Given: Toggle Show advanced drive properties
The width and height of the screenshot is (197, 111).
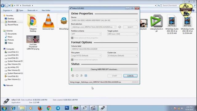Looking at the screenshot, I should (x=72, y=38).
